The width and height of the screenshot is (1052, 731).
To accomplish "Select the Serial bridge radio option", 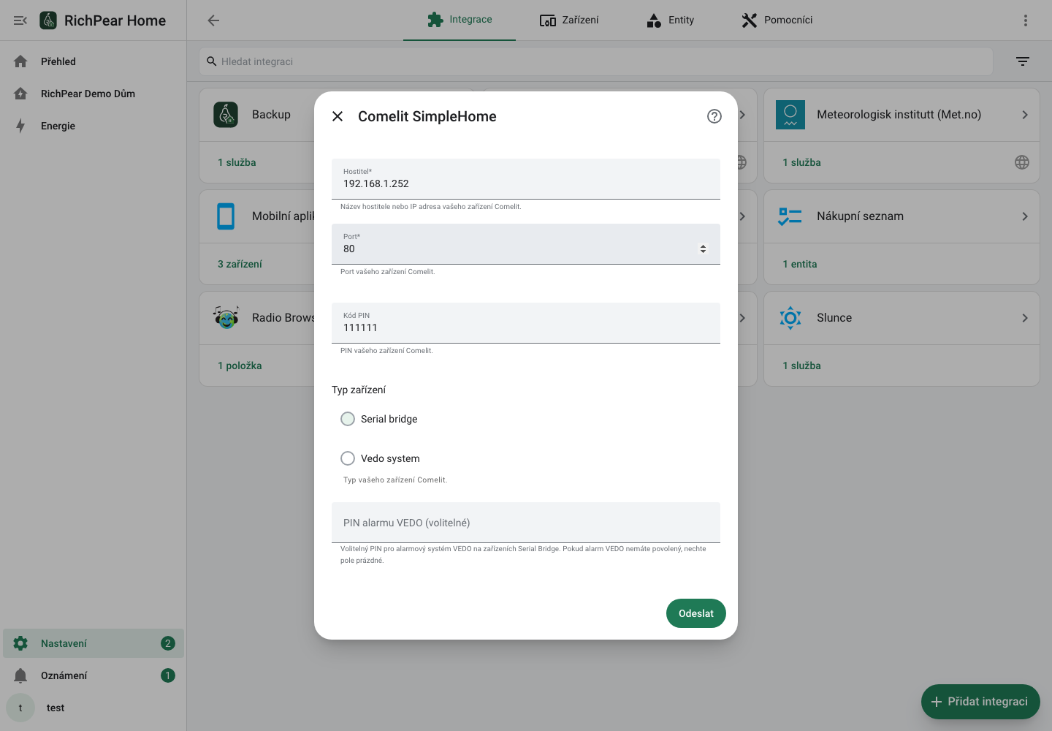I will pyautogui.click(x=348, y=419).
